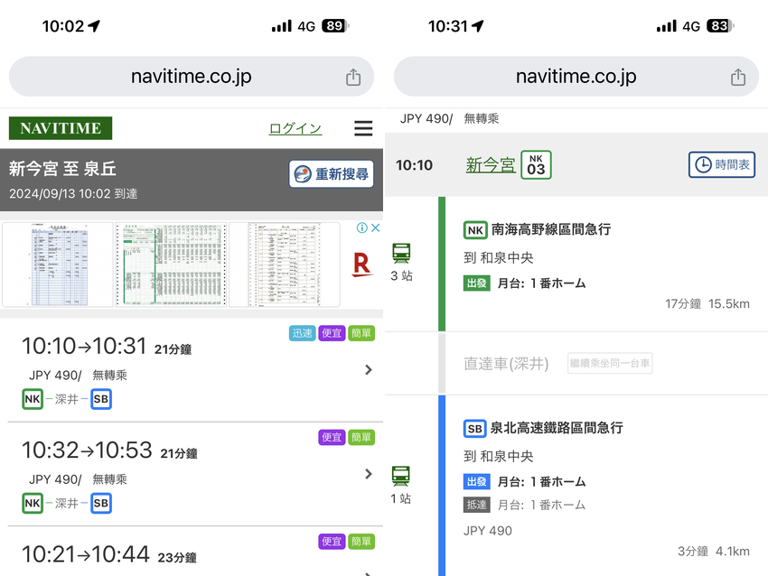
Task: Close the ad with X icon
Action: click(375, 228)
